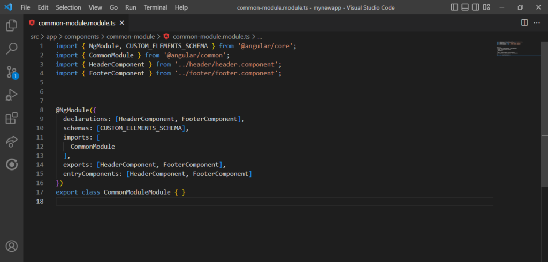Click the imports property on line 11
The width and height of the screenshot is (548, 262).
(76, 137)
